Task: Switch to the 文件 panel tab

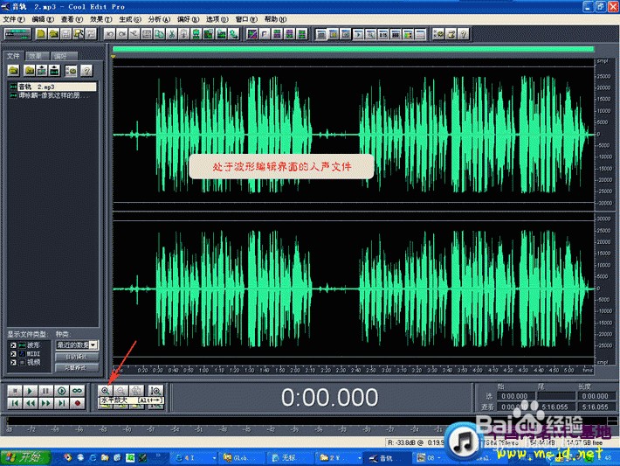Action: (13, 56)
